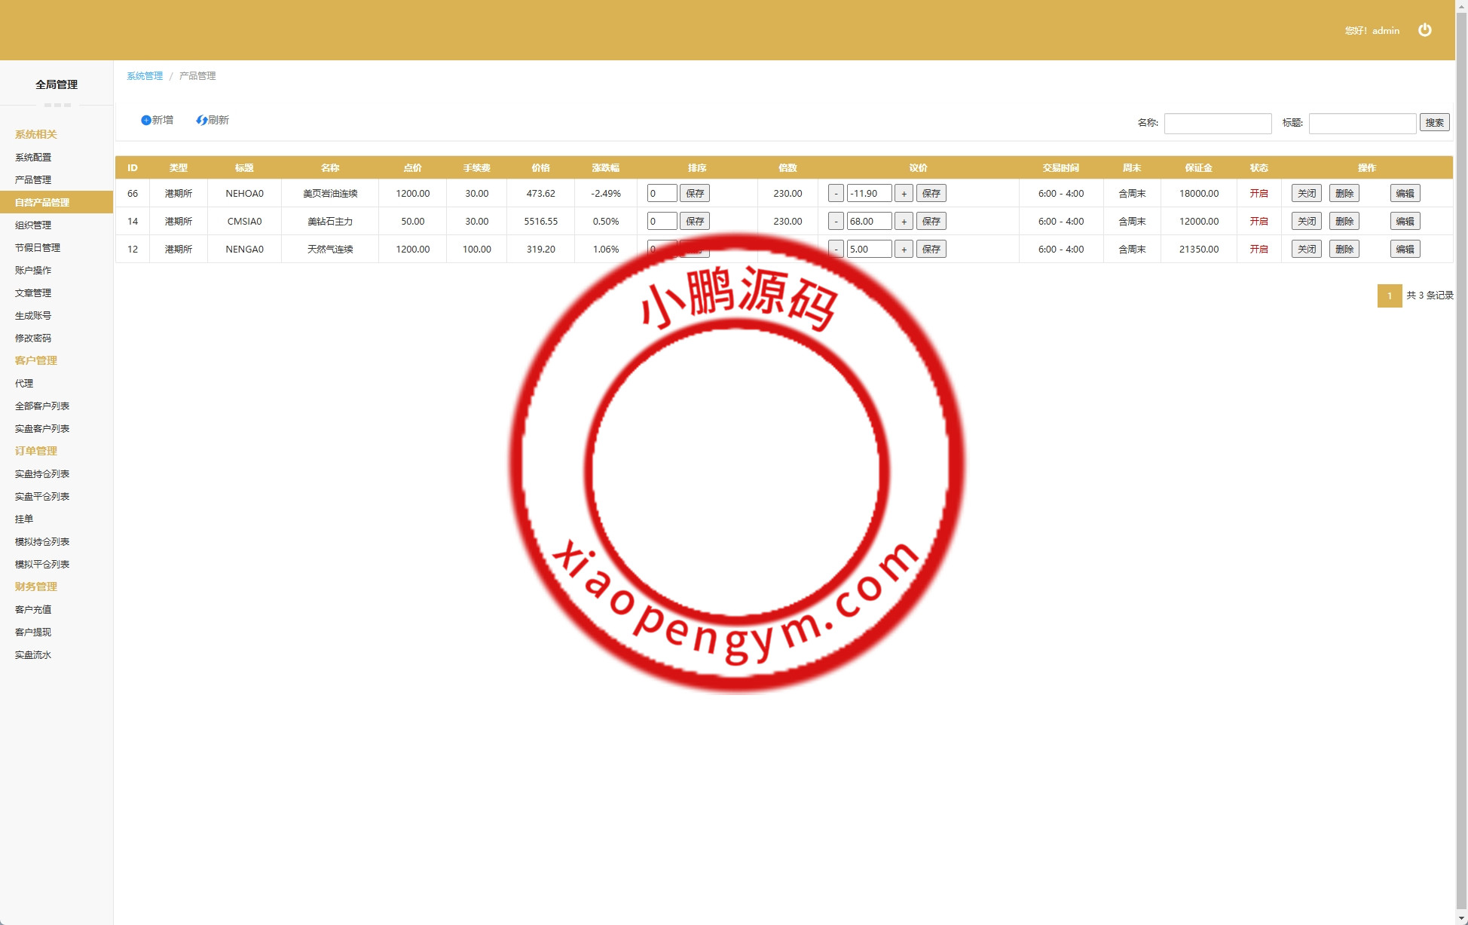Open 客户充值 sidebar entry
1468x925 pixels.
tap(33, 609)
